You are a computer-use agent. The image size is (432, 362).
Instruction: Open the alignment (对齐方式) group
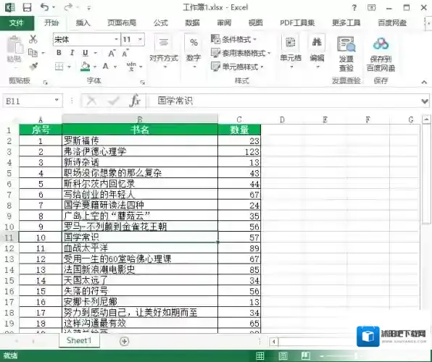(x=164, y=51)
